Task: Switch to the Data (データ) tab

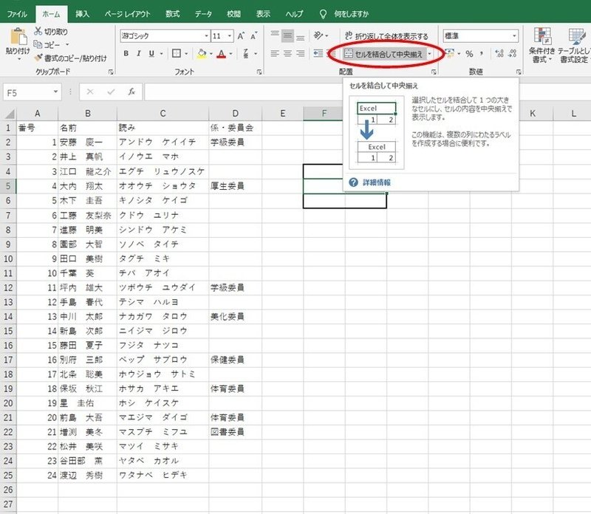Action: [203, 14]
